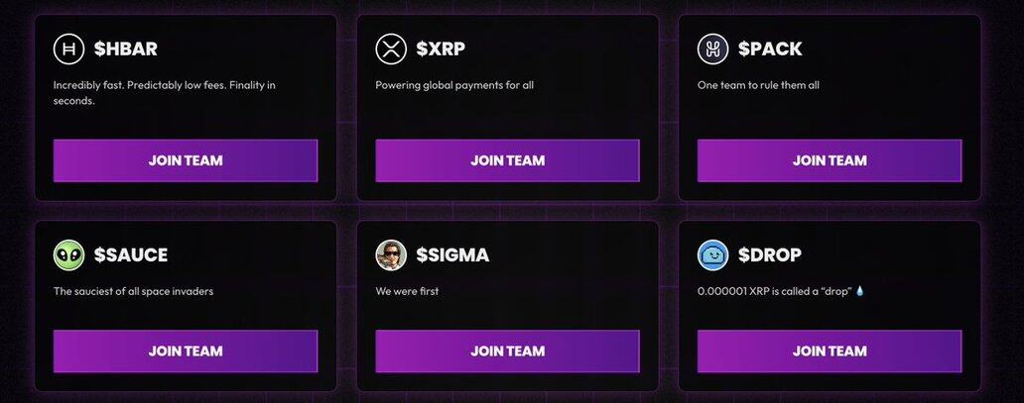The height and width of the screenshot is (403, 1024).
Task: Select the $XRP heading text
Action: click(x=443, y=49)
